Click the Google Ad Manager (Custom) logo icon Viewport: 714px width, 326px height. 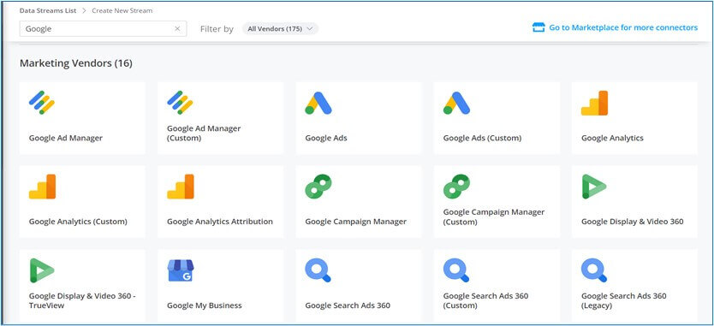click(x=180, y=103)
